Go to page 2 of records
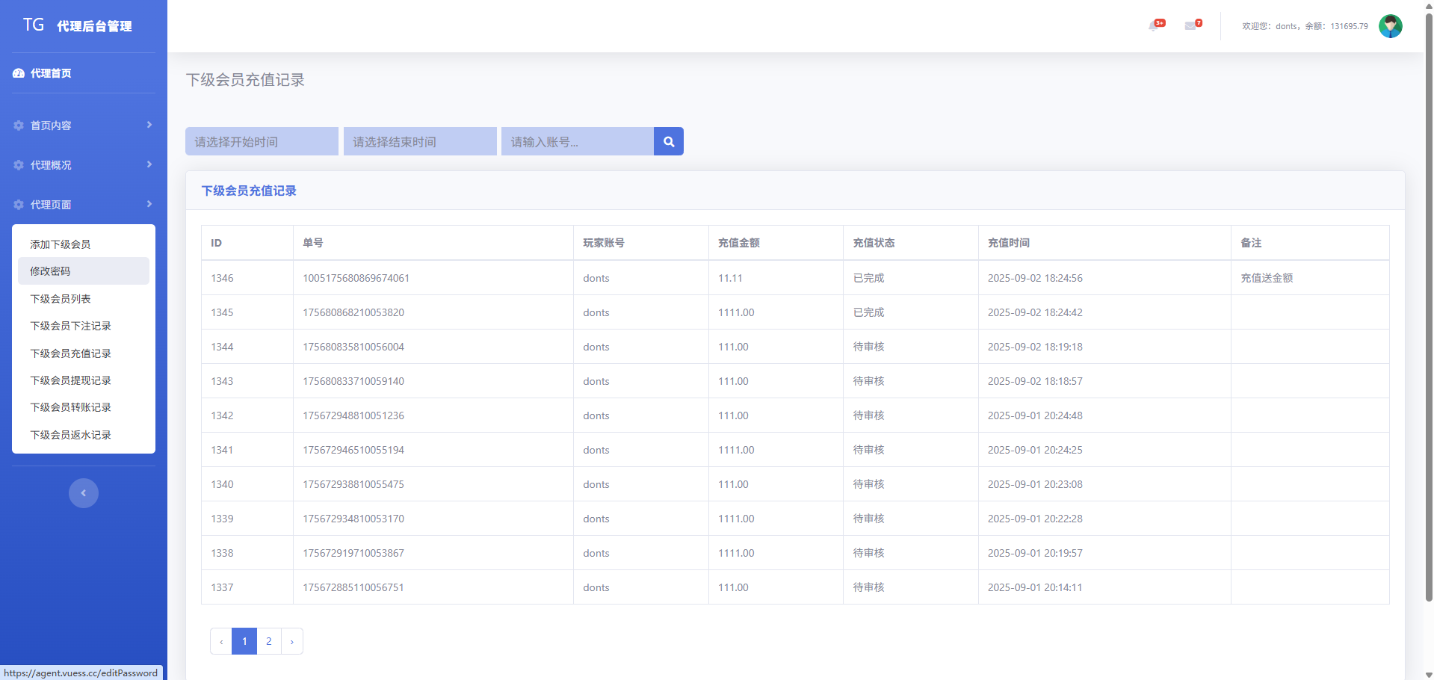Image resolution: width=1434 pixels, height=680 pixels. click(x=269, y=641)
